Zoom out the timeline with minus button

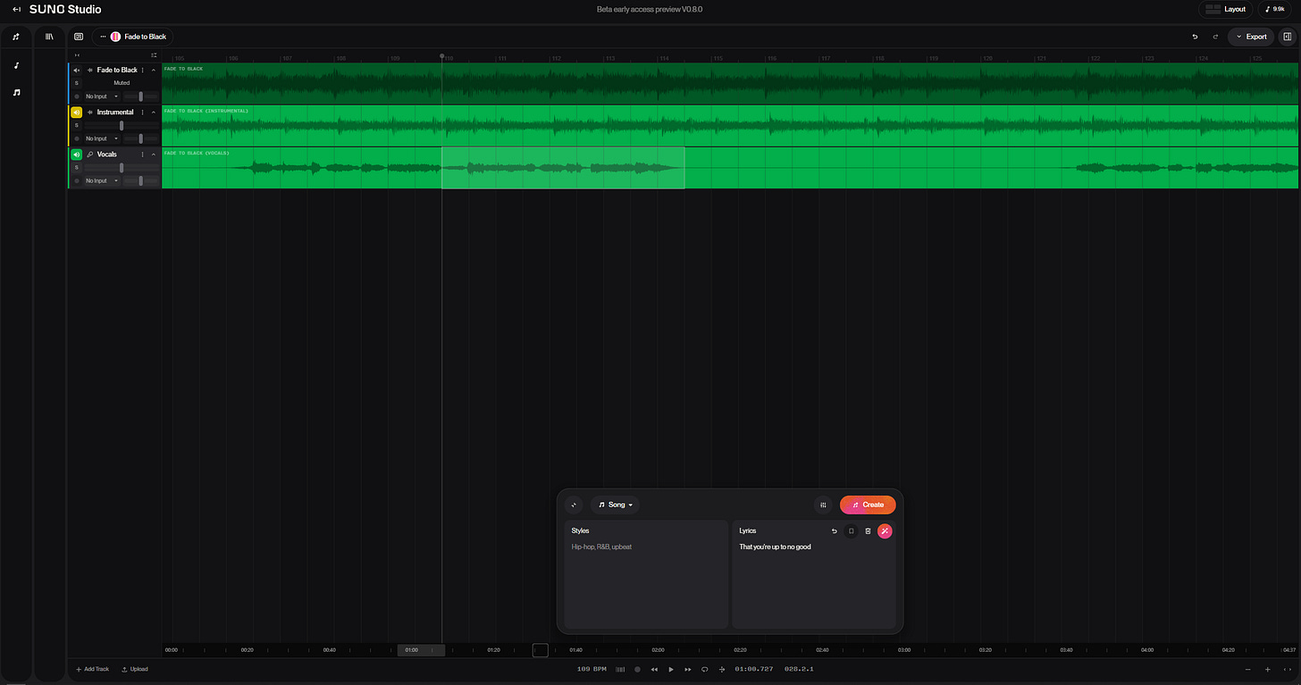1248,669
